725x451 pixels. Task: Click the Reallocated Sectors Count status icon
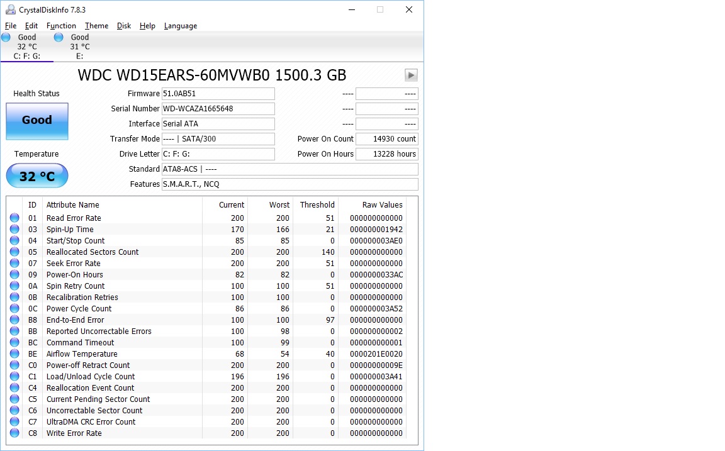pos(15,252)
